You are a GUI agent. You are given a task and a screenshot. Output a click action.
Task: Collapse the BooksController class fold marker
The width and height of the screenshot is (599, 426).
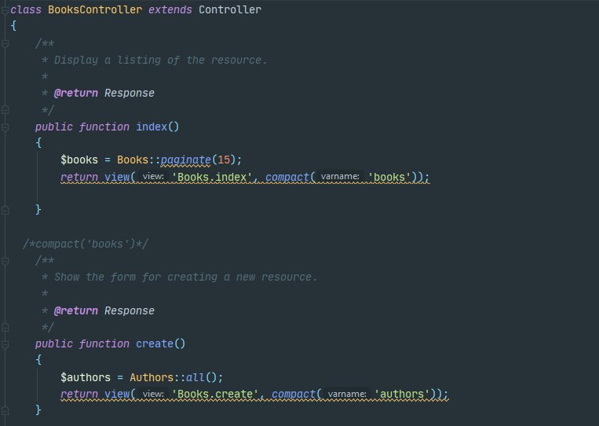click(5, 11)
